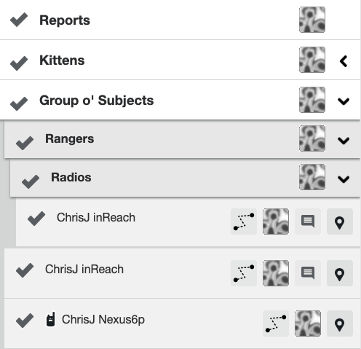
Task: Open message icon for second ChrisJ inReach
Action: 308,273
